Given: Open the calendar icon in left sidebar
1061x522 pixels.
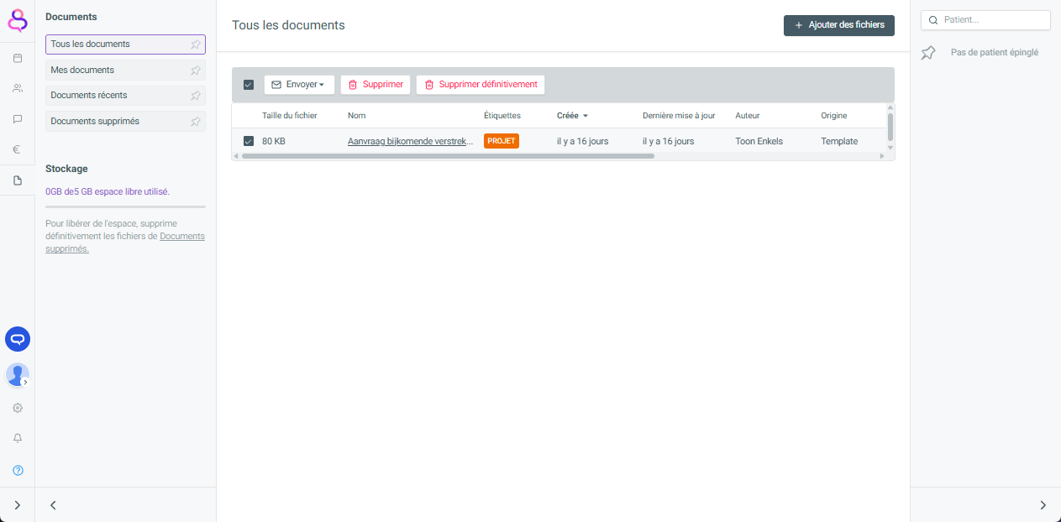Looking at the screenshot, I should [x=18, y=59].
